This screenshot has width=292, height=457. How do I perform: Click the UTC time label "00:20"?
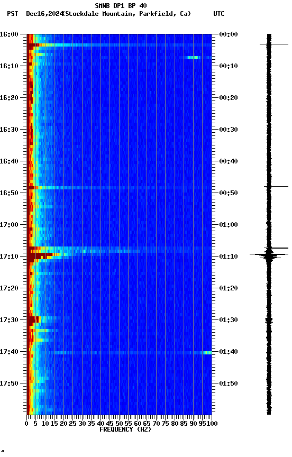pyautogui.click(x=228, y=98)
